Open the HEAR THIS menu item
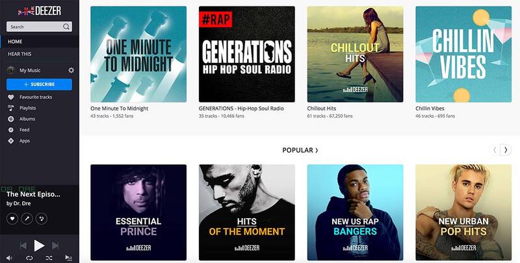Viewport: 520px width, 263px height. coord(40,54)
